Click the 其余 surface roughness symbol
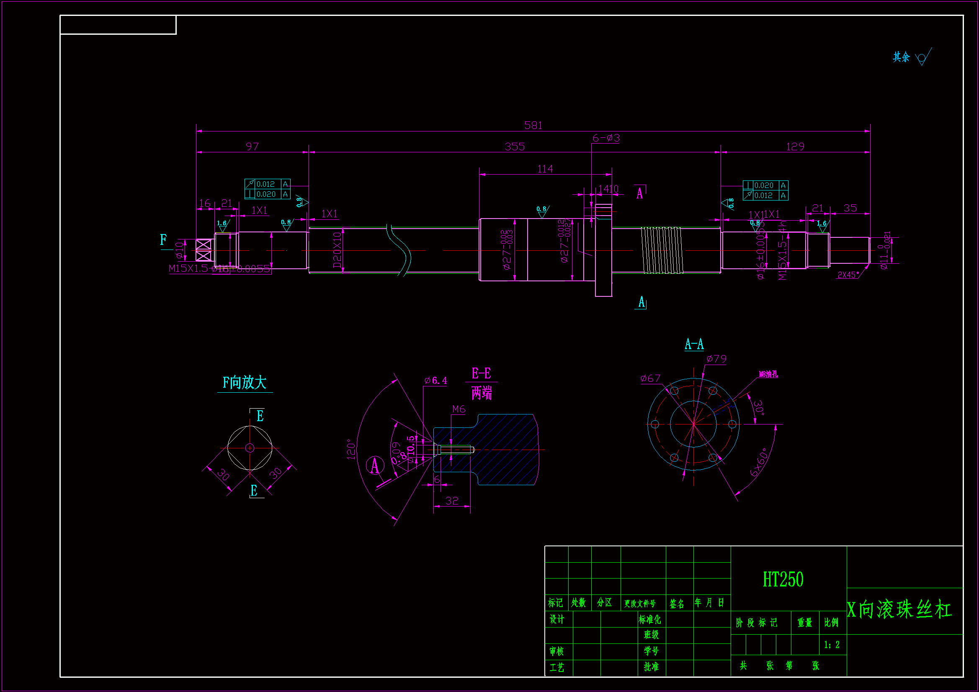979x692 pixels. [922, 57]
